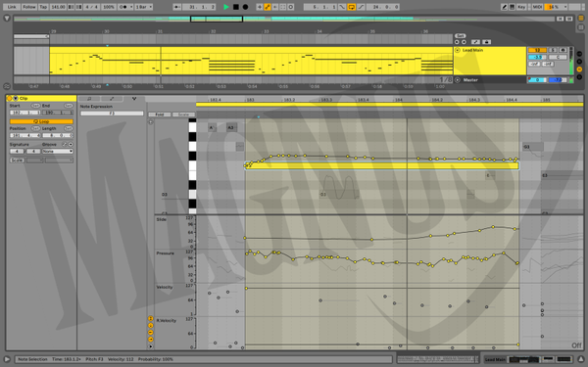The image size is (588, 367).
Task: Jump to next locator icon
Action: coord(464,42)
